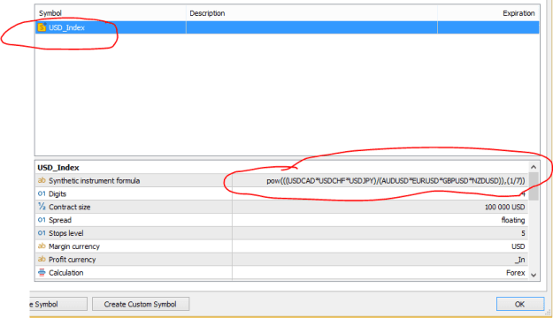The width and height of the screenshot is (553, 318).
Task: Select the Stops level property label
Action: point(66,233)
